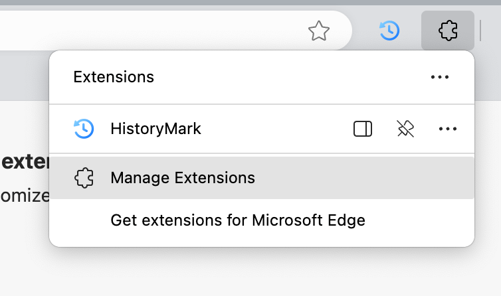
Task: Click the empty tab strip above address bar
Action: click(199, 3)
